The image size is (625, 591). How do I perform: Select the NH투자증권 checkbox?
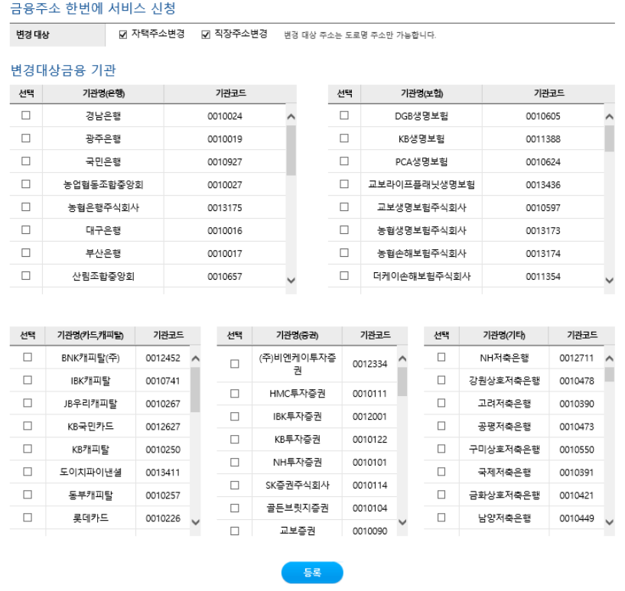[235, 462]
